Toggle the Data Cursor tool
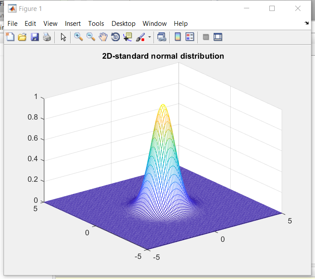 point(128,37)
